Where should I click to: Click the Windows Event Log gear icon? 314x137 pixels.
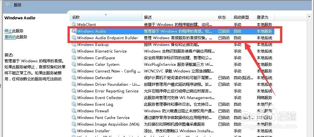tap(74, 104)
